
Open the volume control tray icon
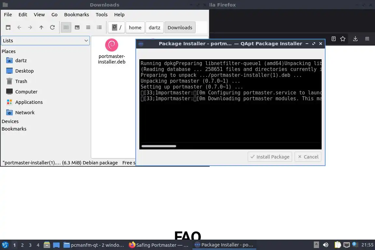[326, 245]
